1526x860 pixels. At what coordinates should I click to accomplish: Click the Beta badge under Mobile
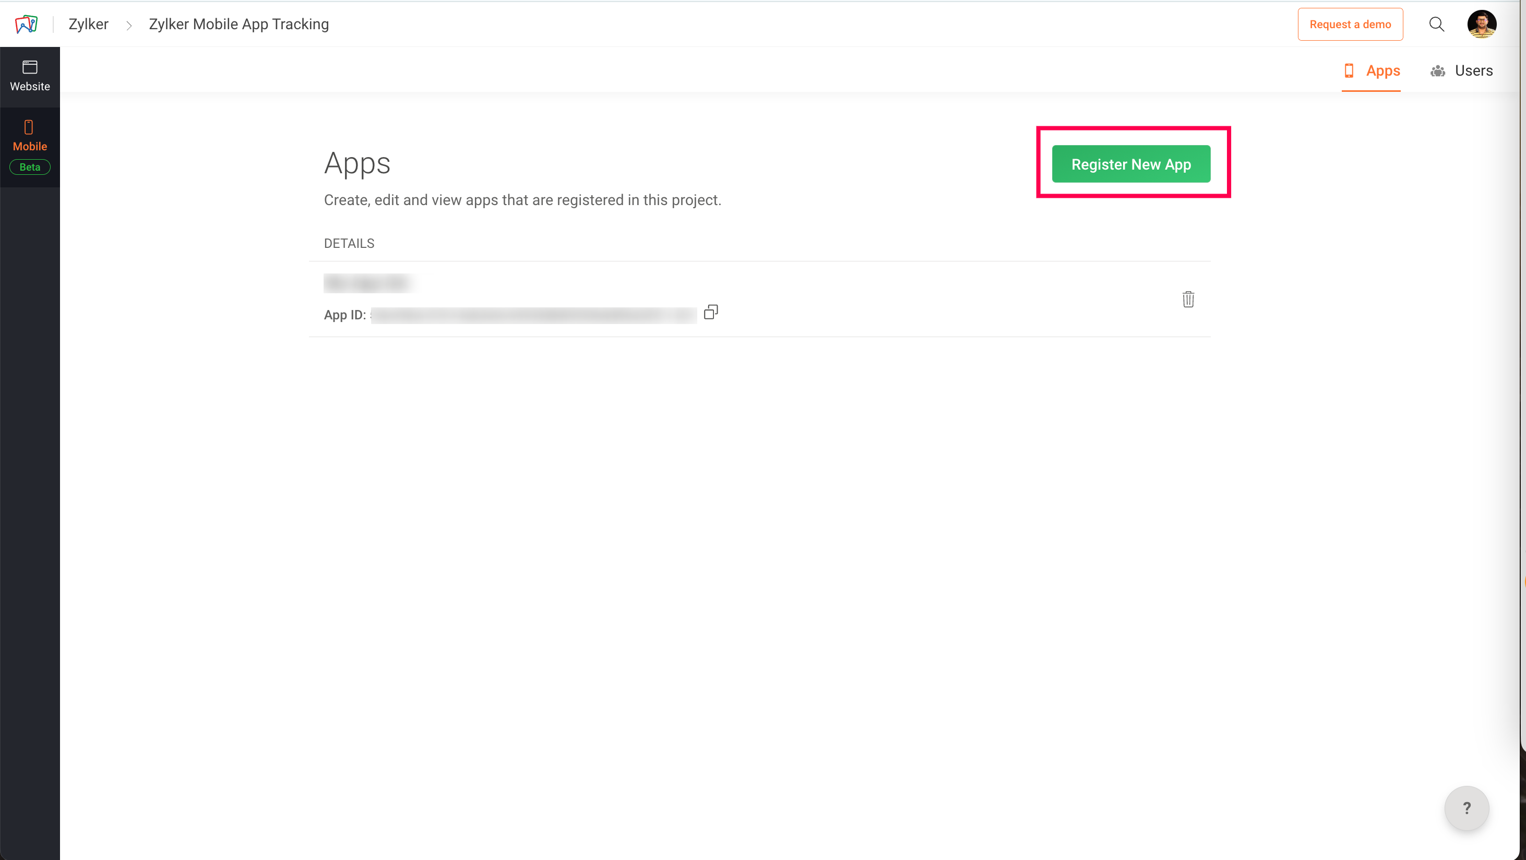coord(30,167)
